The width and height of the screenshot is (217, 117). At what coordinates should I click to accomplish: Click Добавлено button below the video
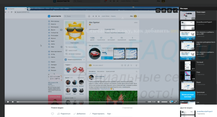point(79,114)
